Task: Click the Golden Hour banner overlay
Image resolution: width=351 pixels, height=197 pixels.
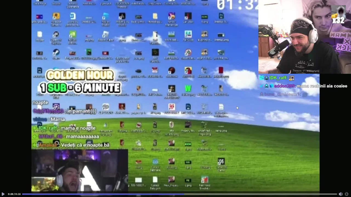Action: (80, 82)
